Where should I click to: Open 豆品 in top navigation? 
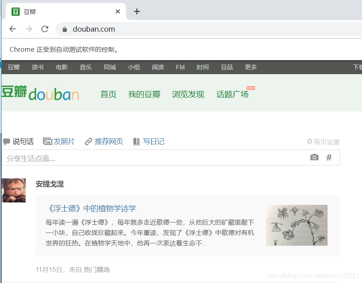227,67
